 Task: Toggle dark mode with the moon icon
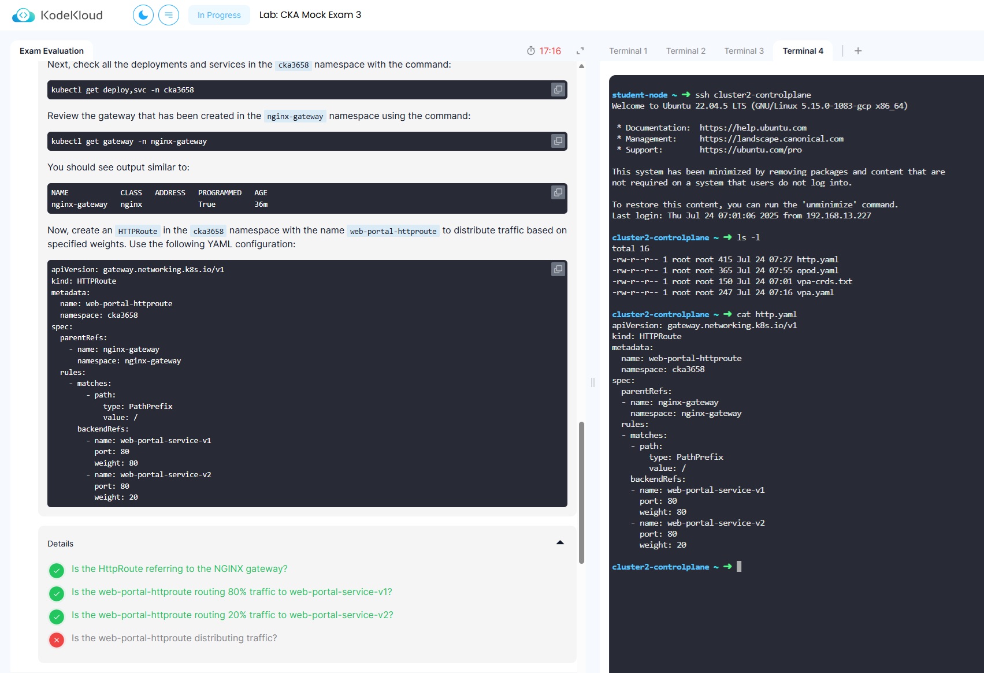(143, 15)
